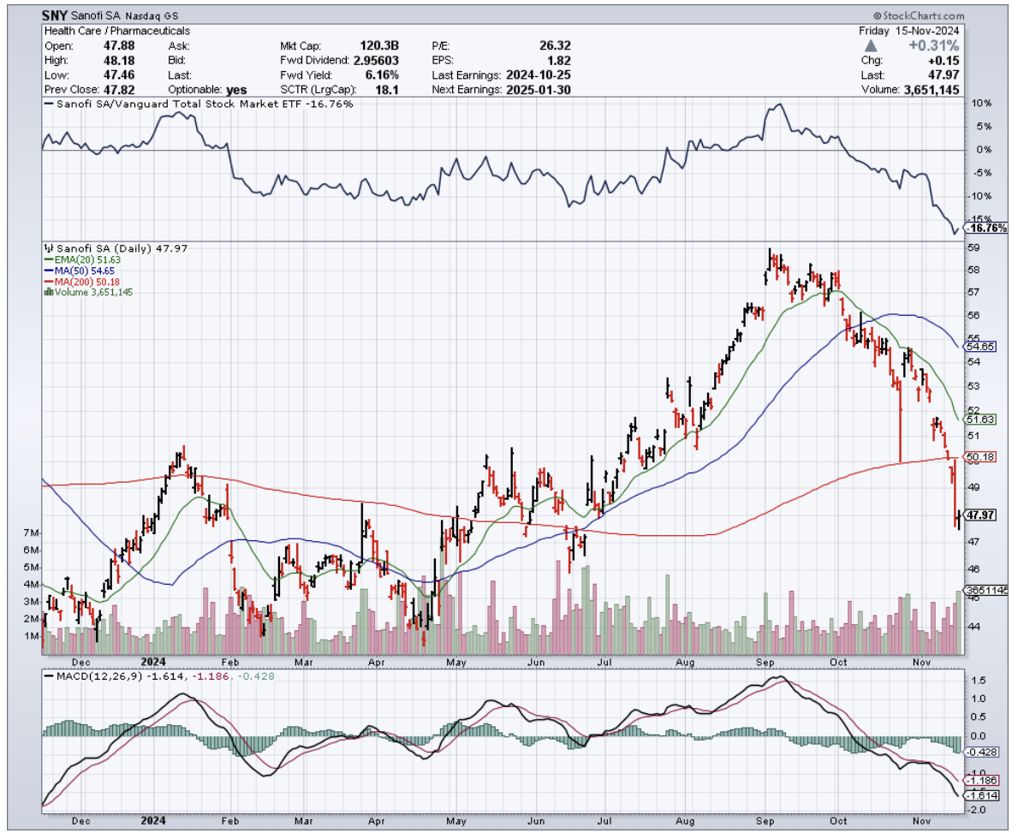Click the 50.18 MA(200) price tag
Image resolution: width=1012 pixels, height=839 pixels.
(x=982, y=458)
